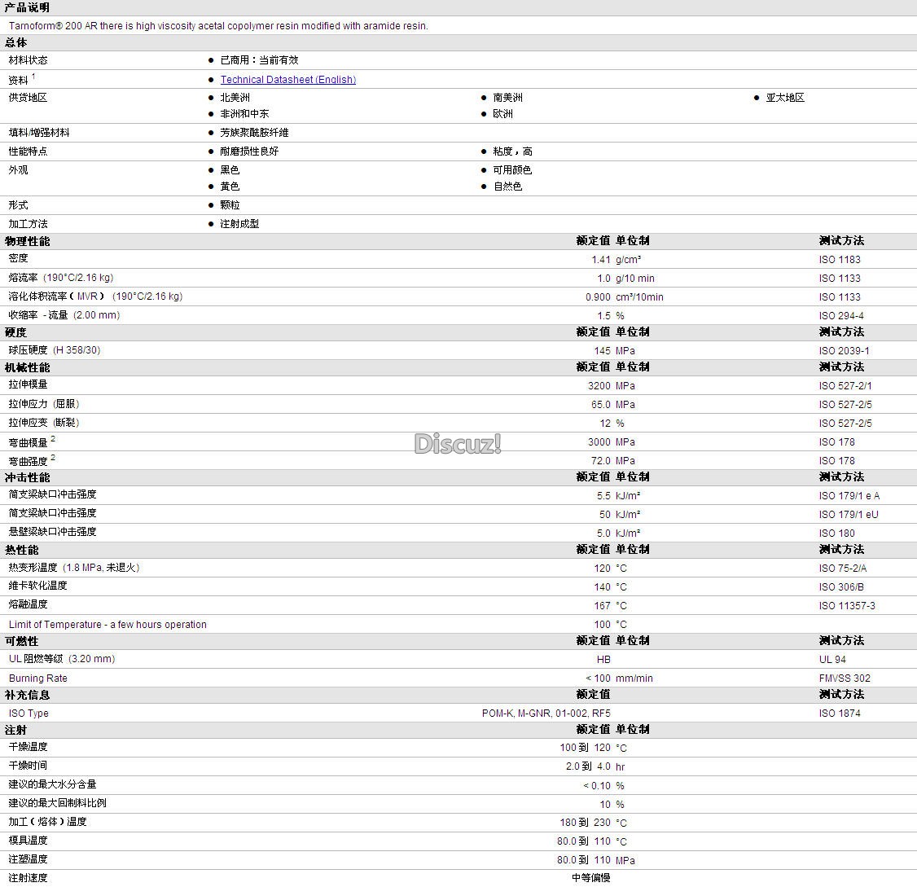Click the 'ISO 179/1 e A' test method
Viewport: 917px width, 887px height.
(x=849, y=496)
